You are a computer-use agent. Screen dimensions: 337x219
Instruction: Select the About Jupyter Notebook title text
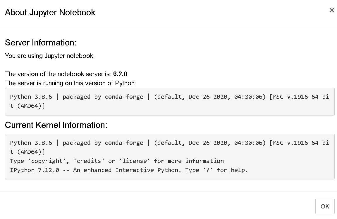(x=50, y=12)
